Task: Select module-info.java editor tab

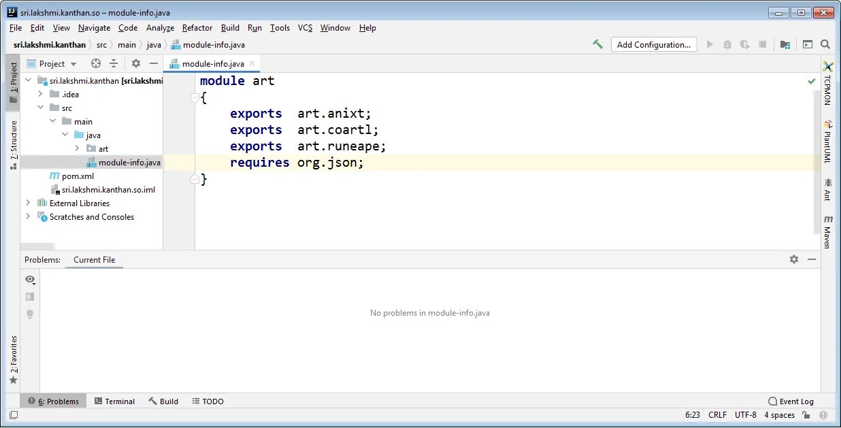Action: tap(213, 63)
